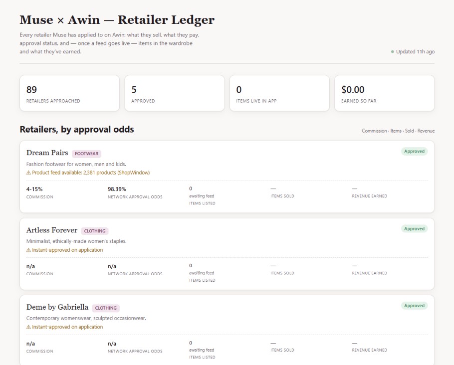The image size is (454, 365).
Task: Click Minimalist, ethically-made women's staples description
Action: coord(76,241)
